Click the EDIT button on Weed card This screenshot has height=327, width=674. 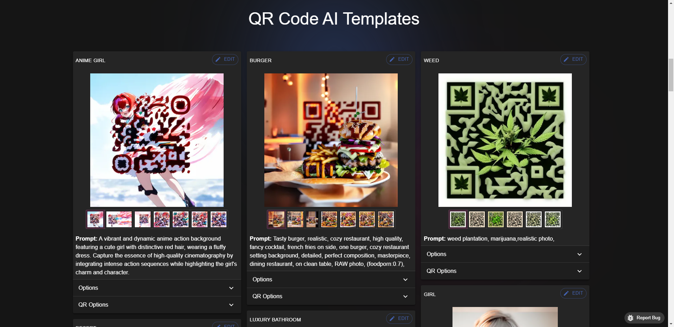point(573,59)
